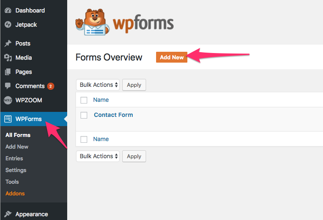Screen dimensions: 323x220
Task: Click Add New in WPForms submenu
Action: tap(17, 147)
